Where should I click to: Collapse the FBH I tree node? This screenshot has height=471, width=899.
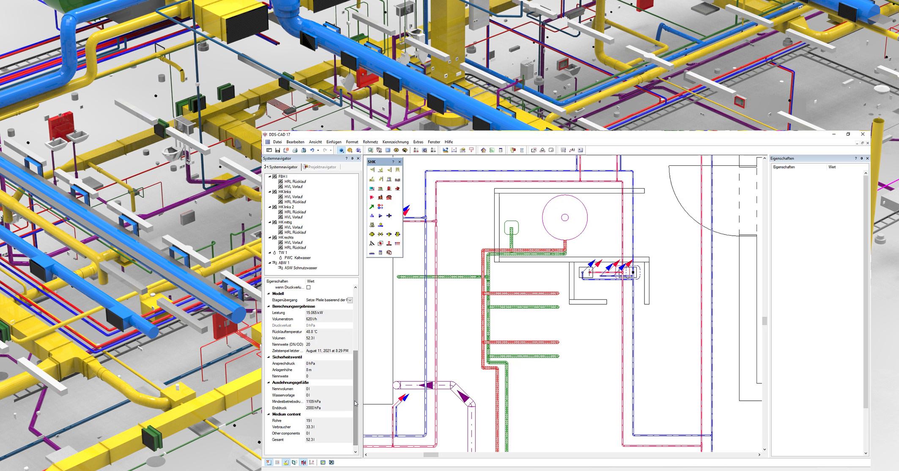tap(269, 176)
